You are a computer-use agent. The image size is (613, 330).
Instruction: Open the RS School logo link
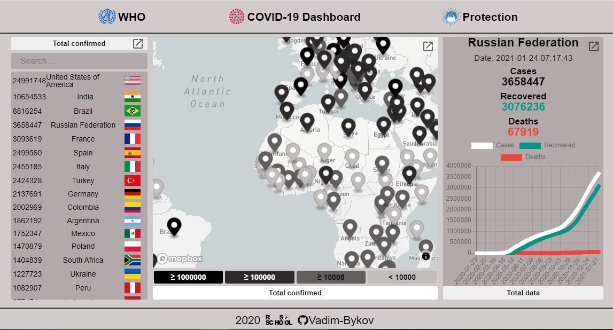pos(278,320)
